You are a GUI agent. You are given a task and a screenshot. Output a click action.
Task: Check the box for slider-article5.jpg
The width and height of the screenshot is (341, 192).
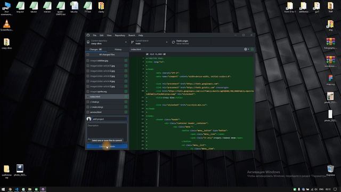[88, 86]
